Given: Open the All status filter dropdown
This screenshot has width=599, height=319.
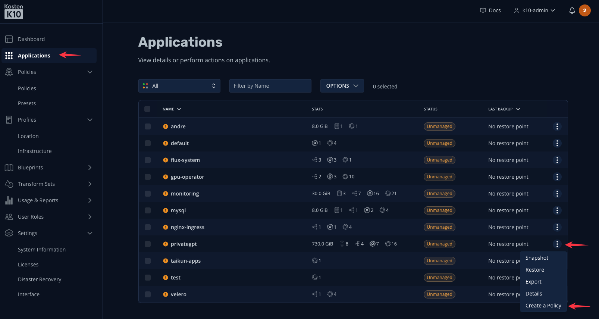Looking at the screenshot, I should 179,86.
